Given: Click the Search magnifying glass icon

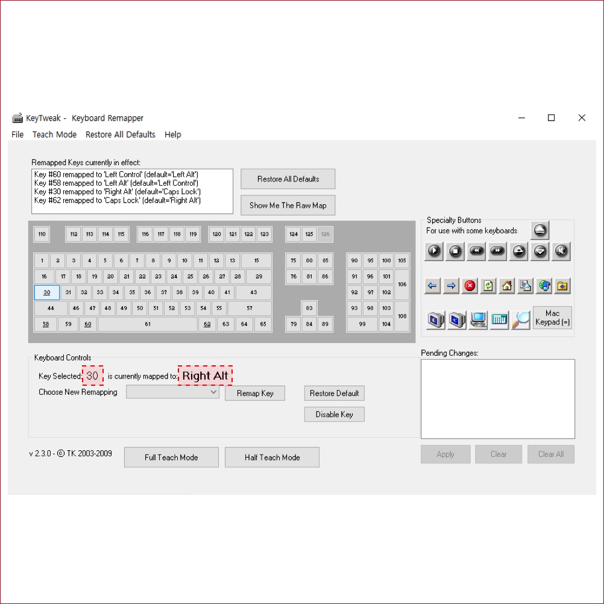Looking at the screenshot, I should pyautogui.click(x=520, y=319).
